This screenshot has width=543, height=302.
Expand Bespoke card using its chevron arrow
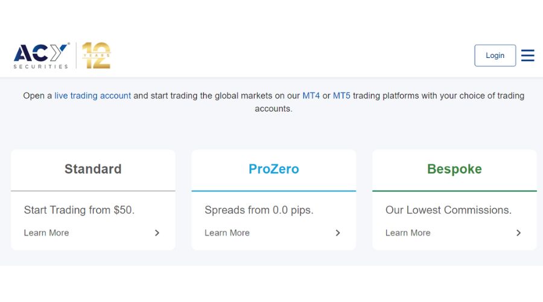click(518, 233)
